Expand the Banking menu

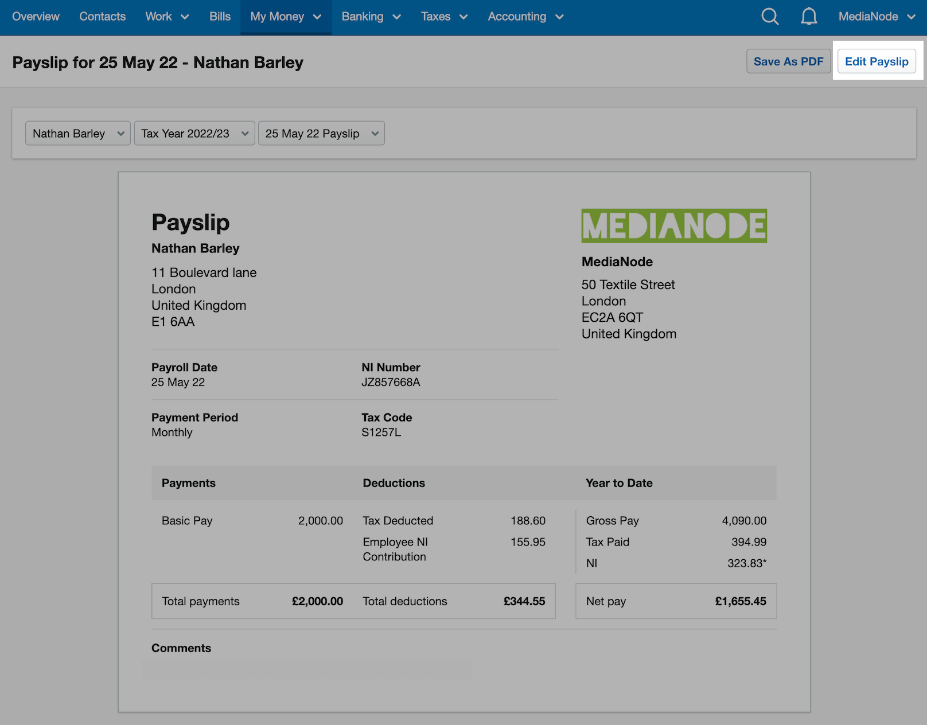(371, 17)
